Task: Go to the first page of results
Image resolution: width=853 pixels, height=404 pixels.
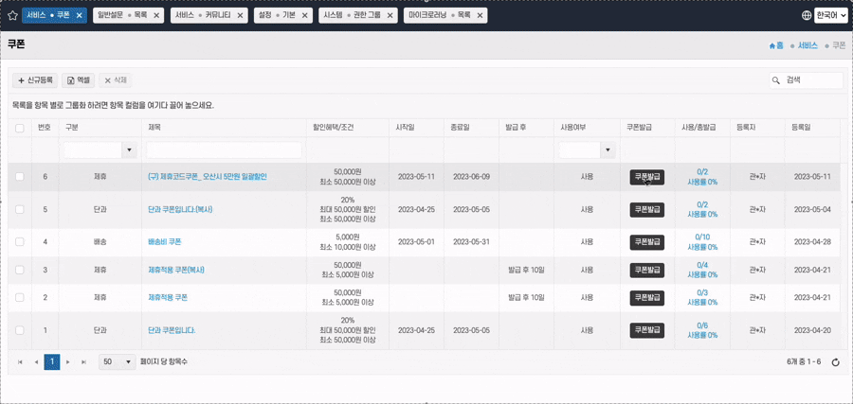Action: point(21,362)
